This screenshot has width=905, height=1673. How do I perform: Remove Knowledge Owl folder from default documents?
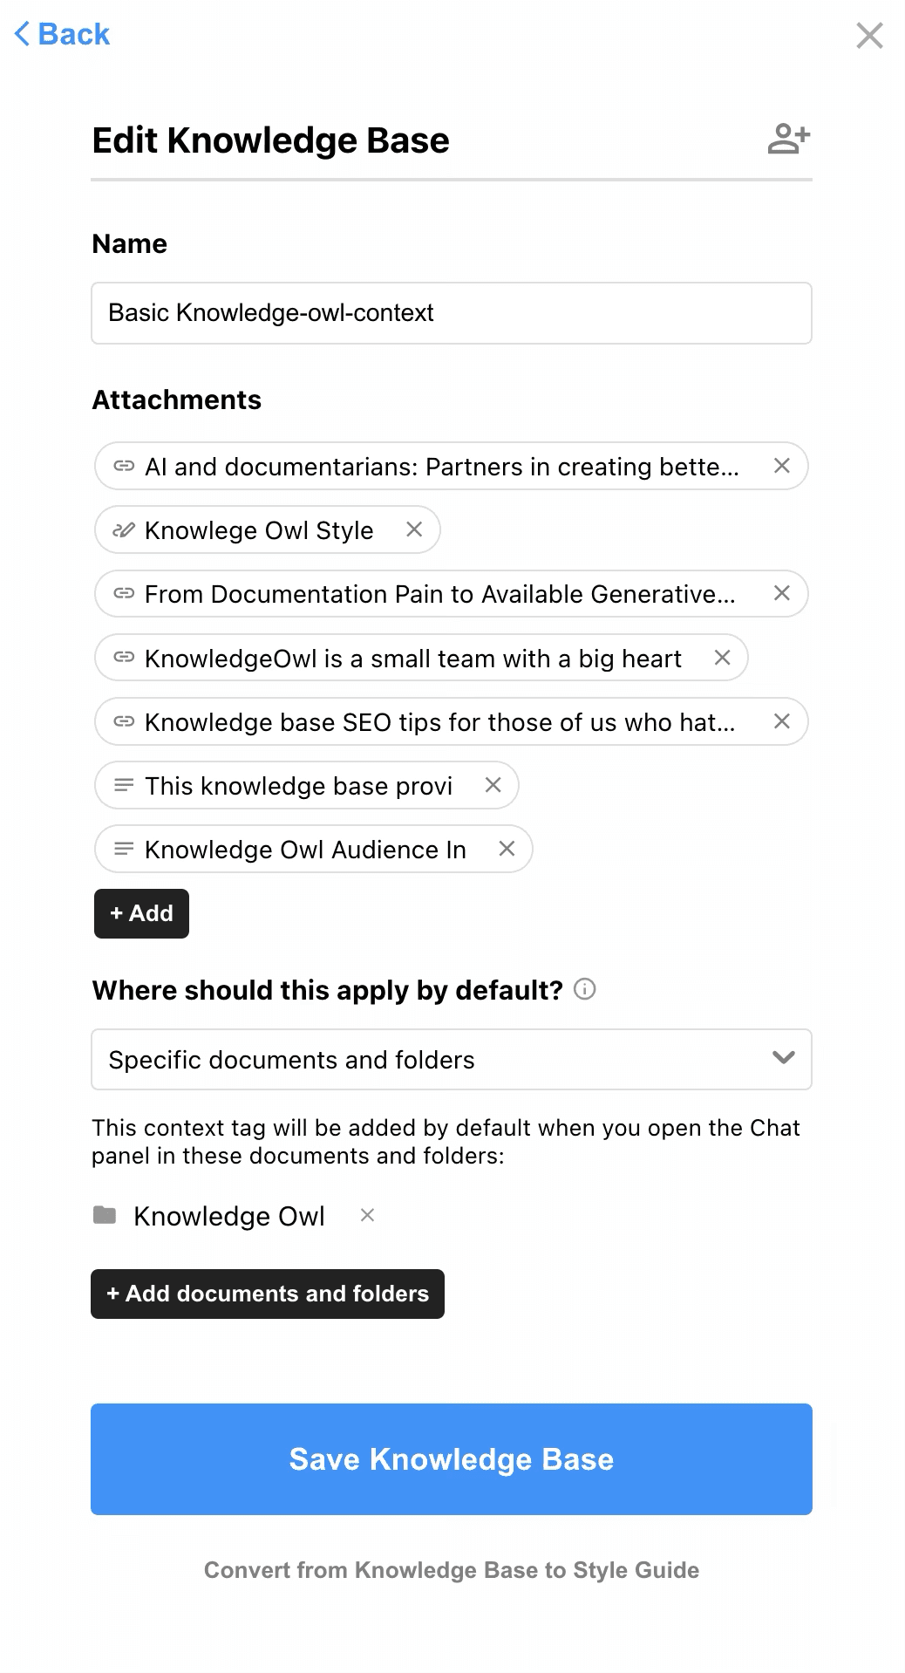tap(367, 1215)
